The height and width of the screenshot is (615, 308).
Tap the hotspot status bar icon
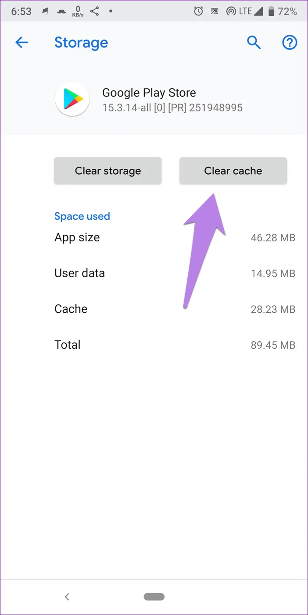(230, 12)
